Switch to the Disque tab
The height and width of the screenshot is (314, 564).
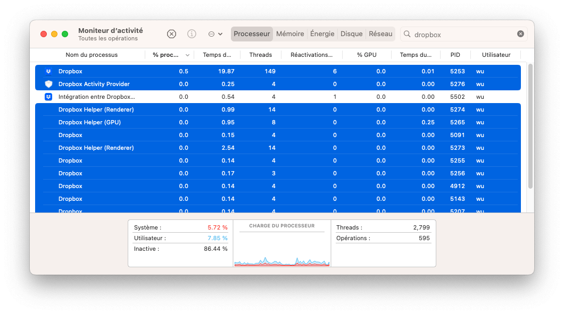[351, 34]
